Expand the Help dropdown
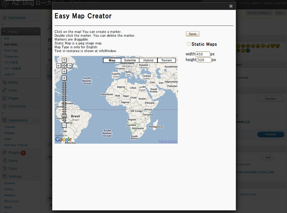The height and width of the screenshot is (213, 287). [280, 13]
